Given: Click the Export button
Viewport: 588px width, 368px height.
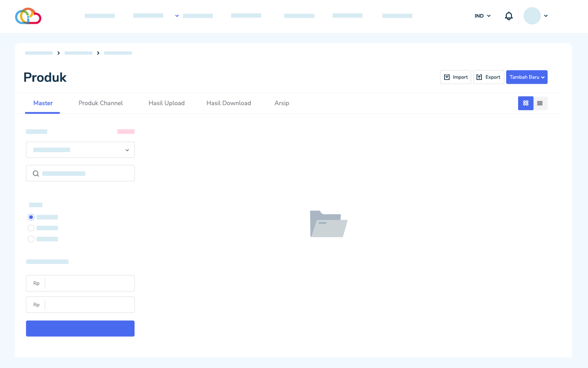Looking at the screenshot, I should (488, 77).
